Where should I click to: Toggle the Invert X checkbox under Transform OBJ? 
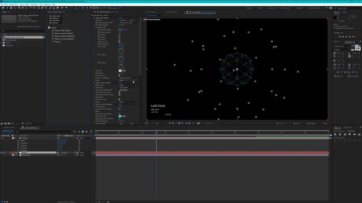[119, 34]
